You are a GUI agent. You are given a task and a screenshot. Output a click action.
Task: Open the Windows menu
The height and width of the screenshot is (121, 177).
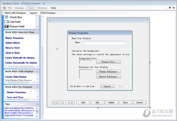point(42,8)
